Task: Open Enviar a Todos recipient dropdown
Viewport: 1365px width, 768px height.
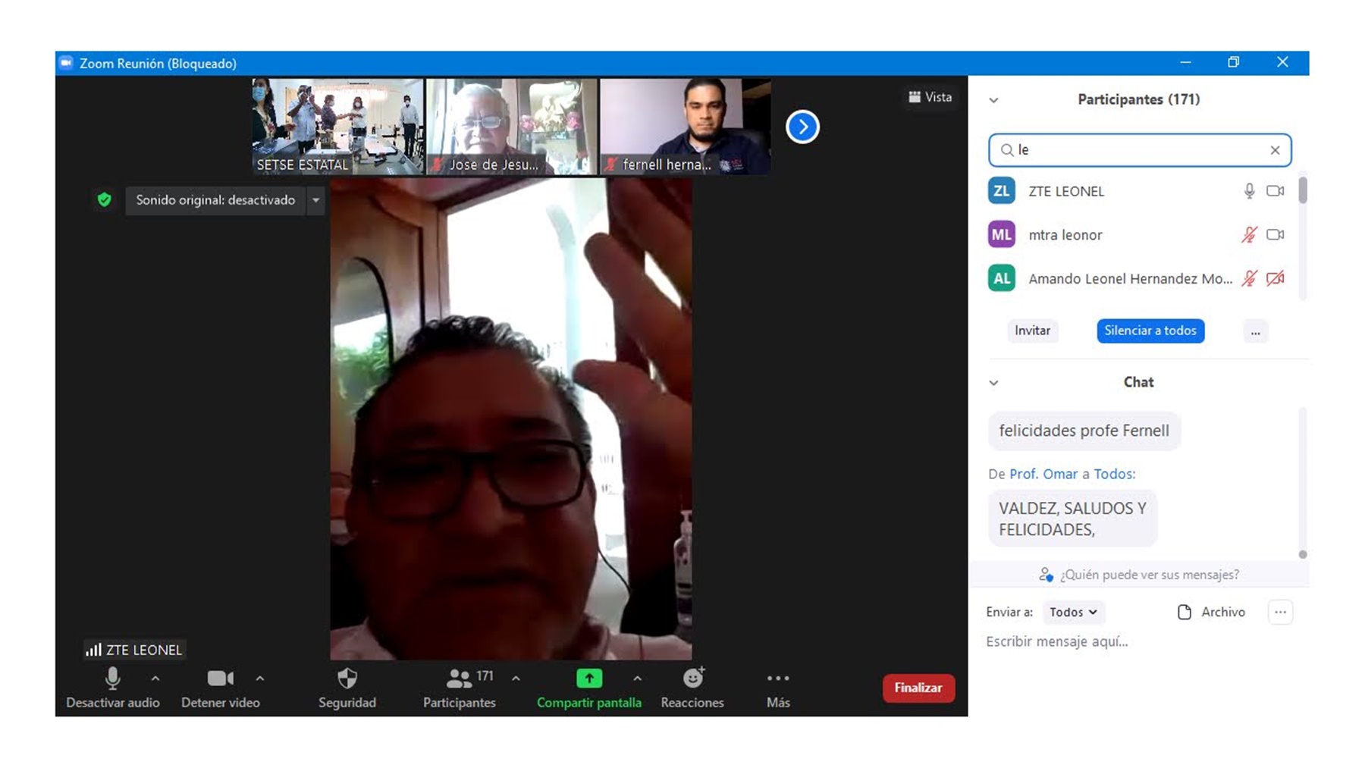Action: pos(1073,612)
